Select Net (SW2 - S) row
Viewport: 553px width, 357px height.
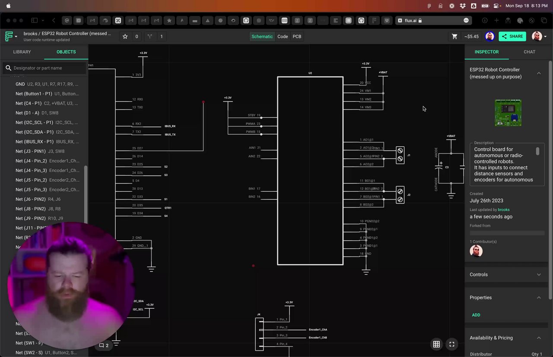48,353
